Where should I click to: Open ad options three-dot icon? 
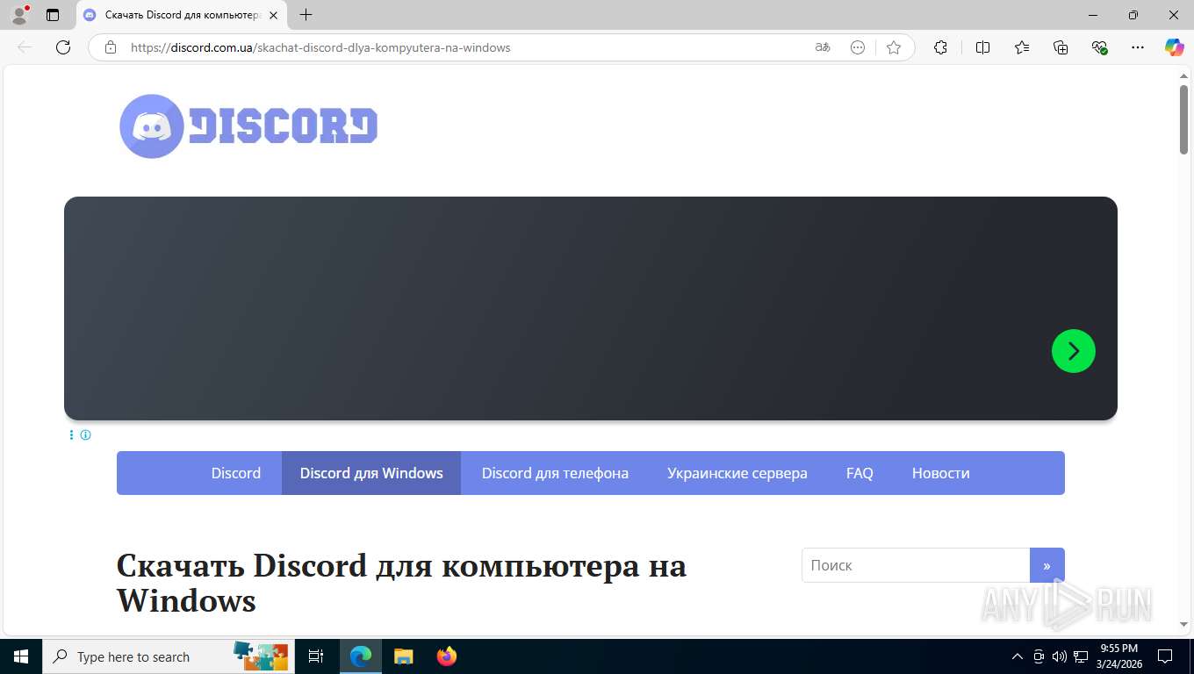71,434
